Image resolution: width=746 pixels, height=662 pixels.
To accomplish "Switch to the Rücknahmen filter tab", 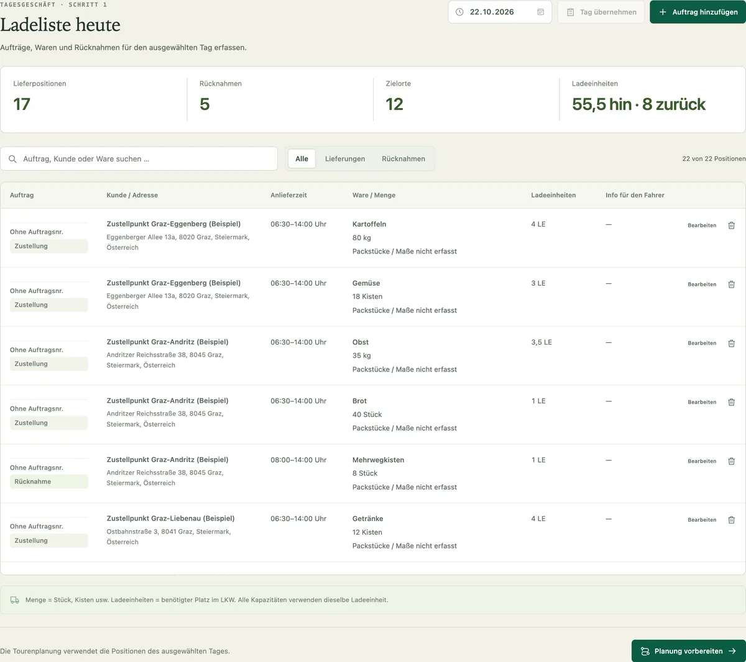I will point(403,159).
